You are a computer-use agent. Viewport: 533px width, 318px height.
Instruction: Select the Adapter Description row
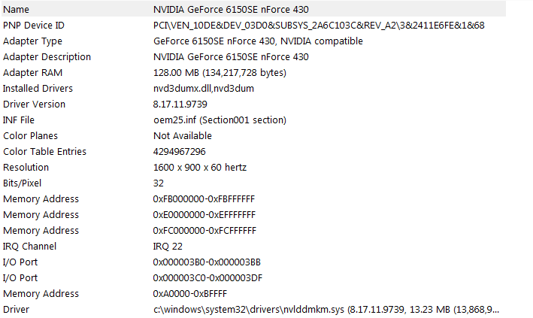(x=253, y=57)
